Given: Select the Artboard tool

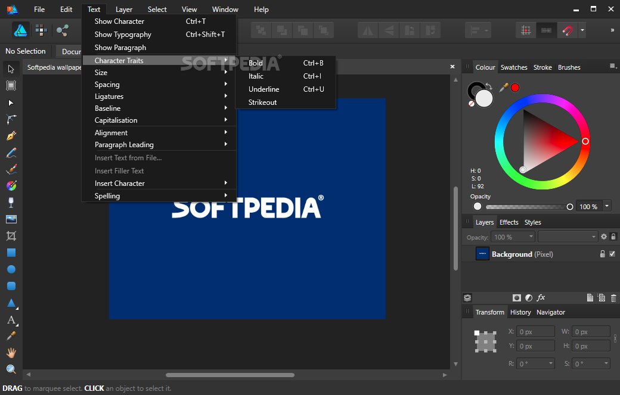Looking at the screenshot, I should (11, 86).
